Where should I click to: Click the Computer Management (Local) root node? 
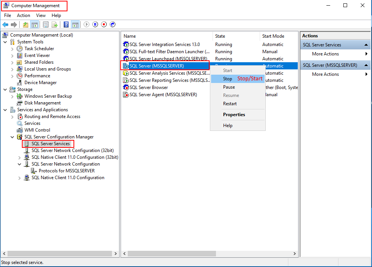pos(41,35)
